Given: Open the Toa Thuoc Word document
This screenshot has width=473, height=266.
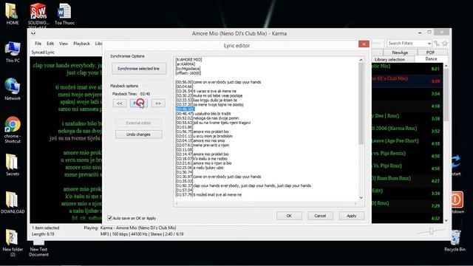Looking at the screenshot, I should tap(64, 14).
